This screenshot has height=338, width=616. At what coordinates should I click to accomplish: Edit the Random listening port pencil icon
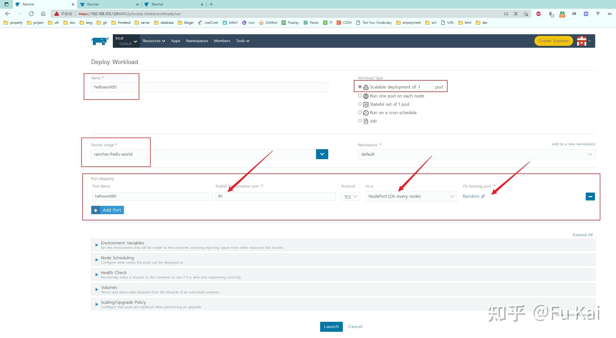483,196
